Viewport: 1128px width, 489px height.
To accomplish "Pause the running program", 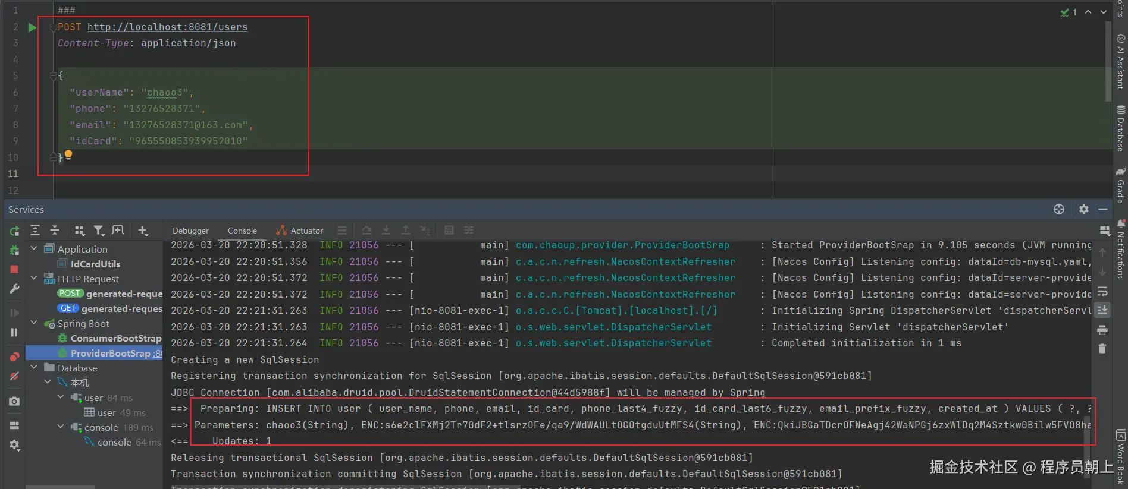I will [x=14, y=332].
